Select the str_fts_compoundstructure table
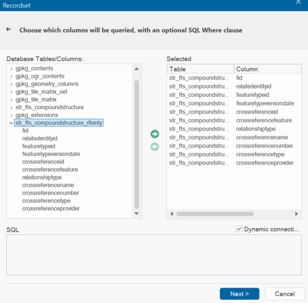The height and width of the screenshot is (303, 308). point(49,107)
